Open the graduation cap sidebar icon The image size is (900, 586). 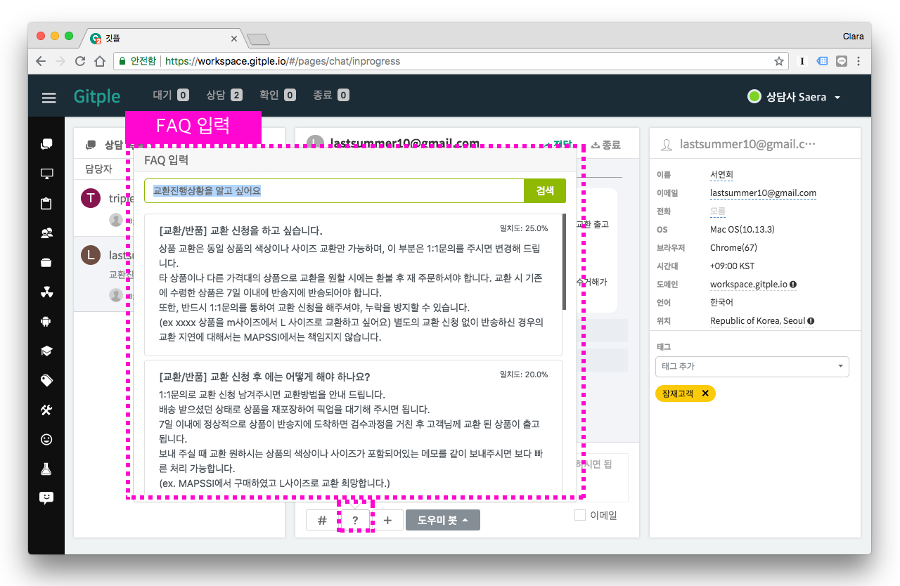[x=46, y=351]
